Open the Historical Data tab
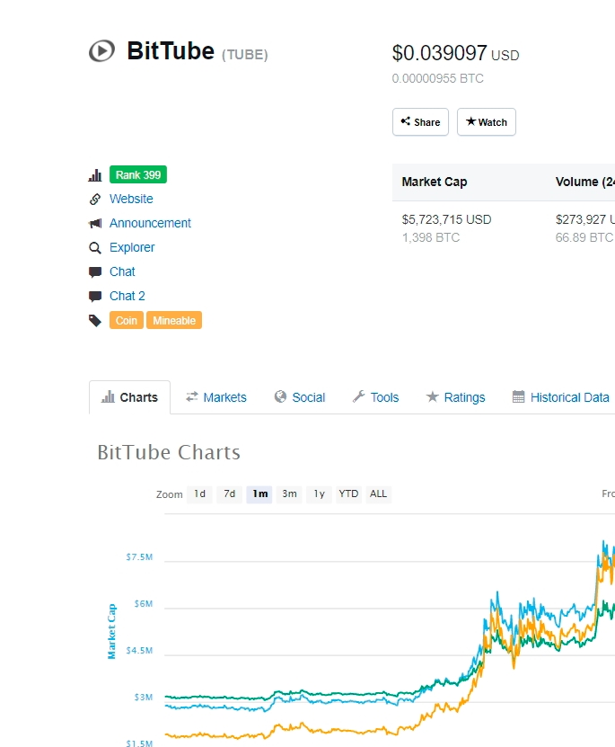Screen dimensions: 615x747 pyautogui.click(x=561, y=397)
